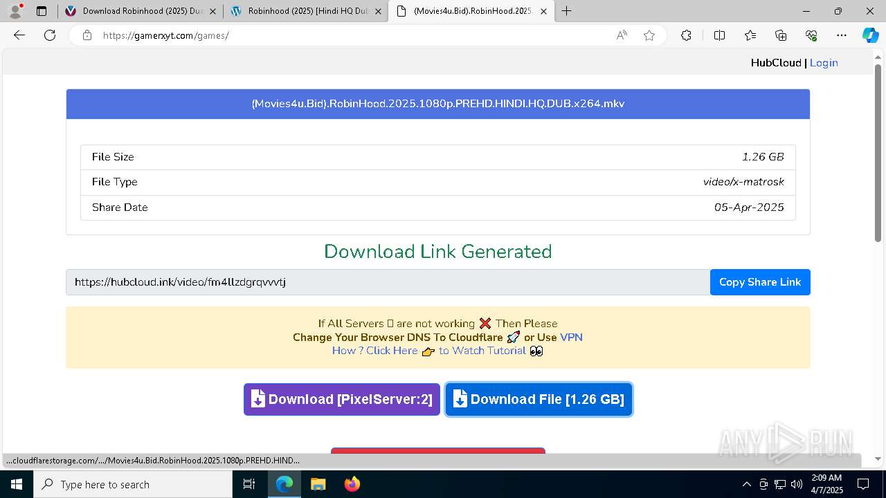
Task: Open Collections icon
Action: point(781,35)
